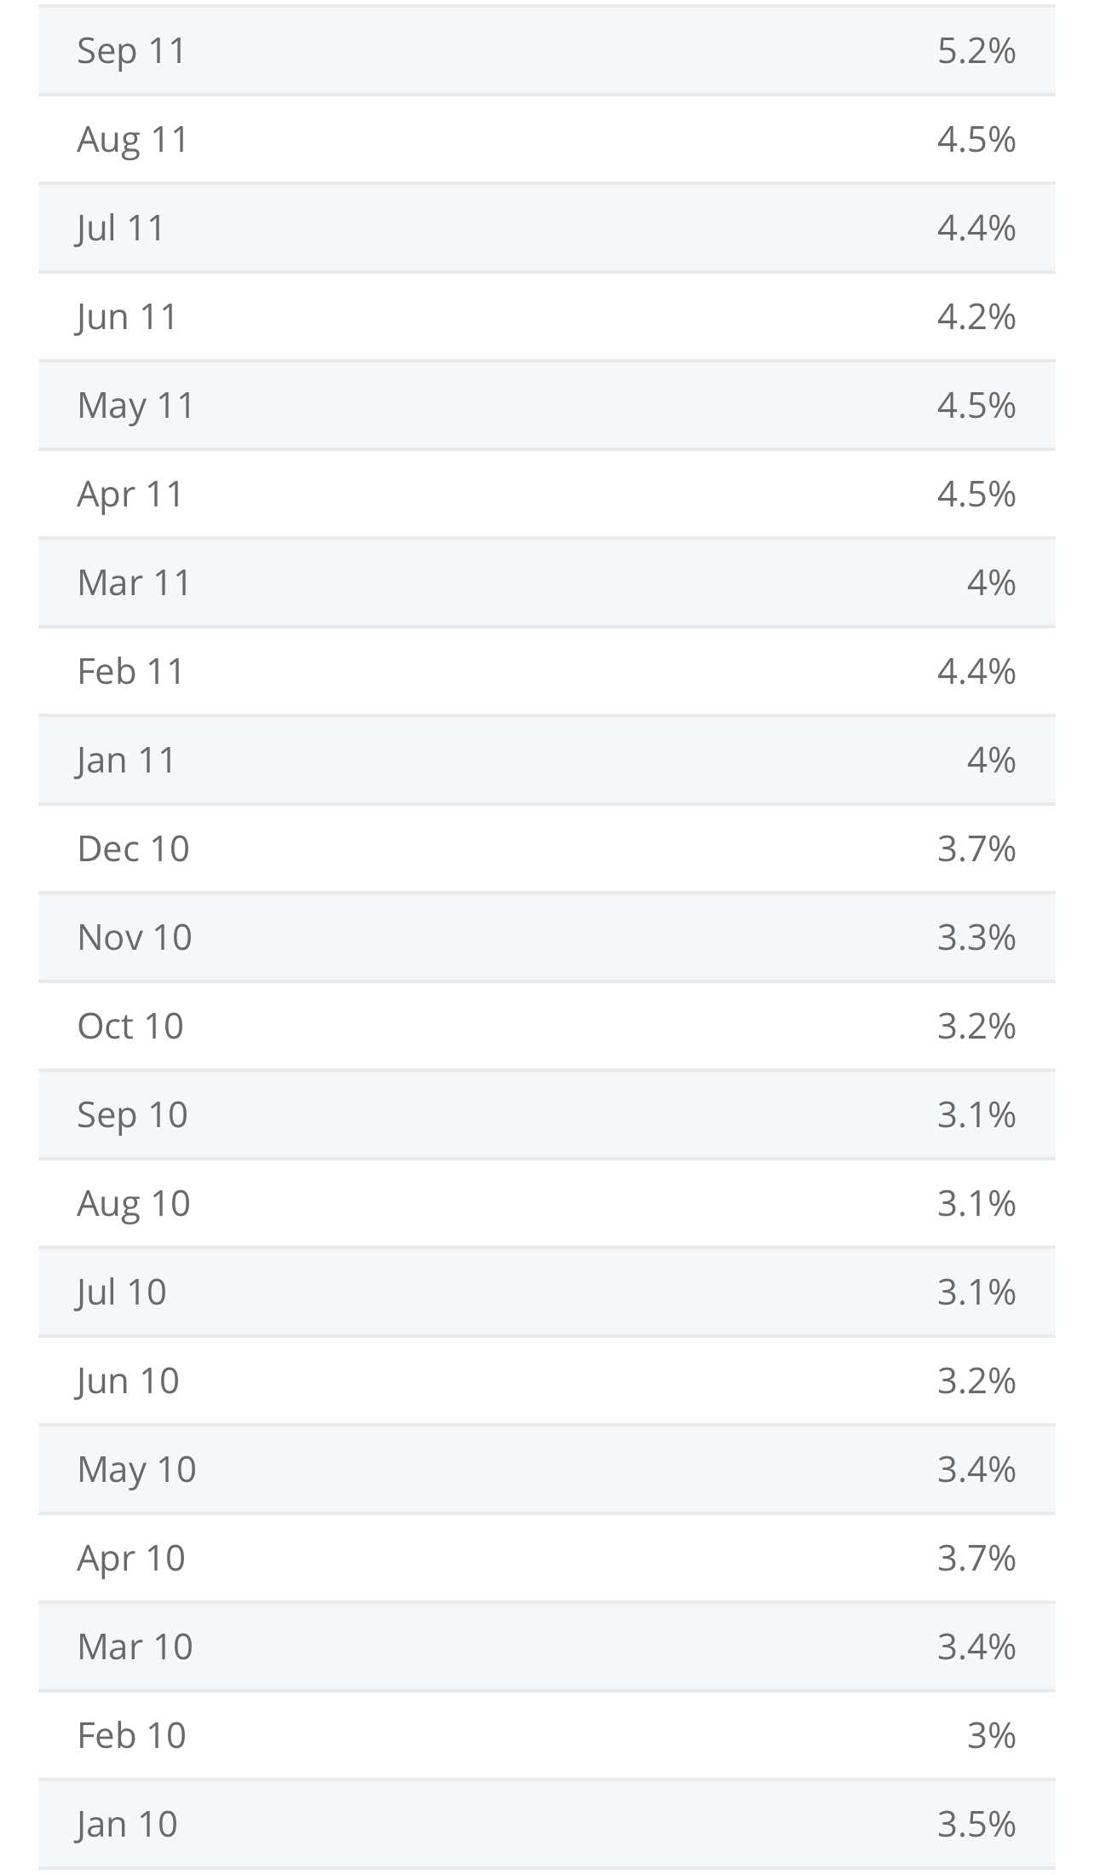Select the Jul 11 table row
The width and height of the screenshot is (1094, 1875).
547,228
